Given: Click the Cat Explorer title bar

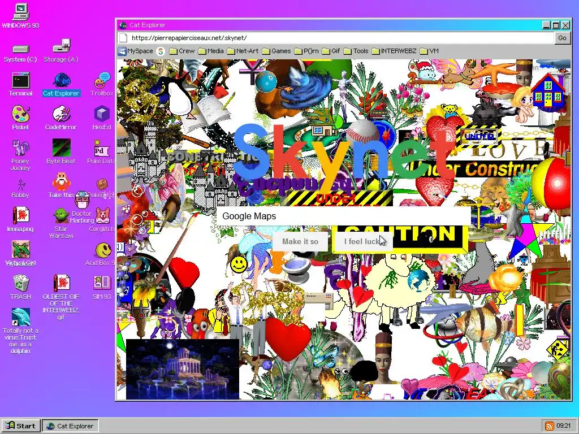Looking at the screenshot, I should coord(329,25).
